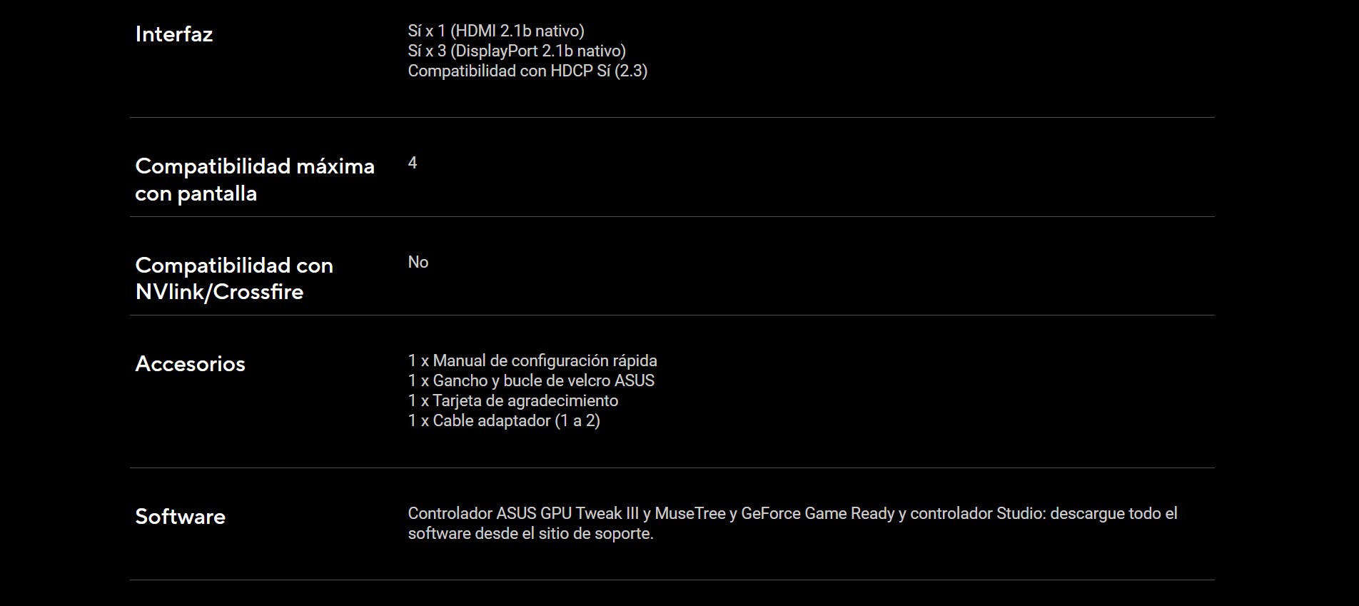Screen dimensions: 1359x606
Task: Click the ASUS GPU Tweak III text
Action: pyautogui.click(x=567, y=513)
